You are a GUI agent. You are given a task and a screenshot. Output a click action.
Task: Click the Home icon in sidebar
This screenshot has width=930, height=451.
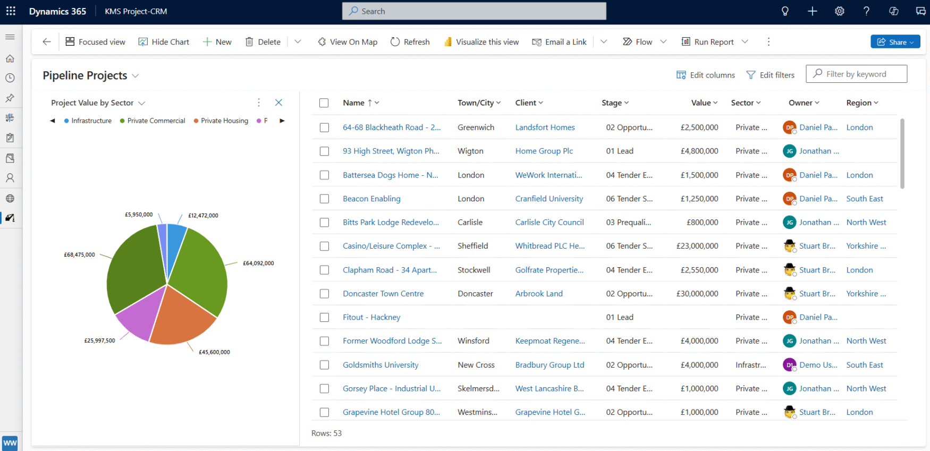coord(10,58)
